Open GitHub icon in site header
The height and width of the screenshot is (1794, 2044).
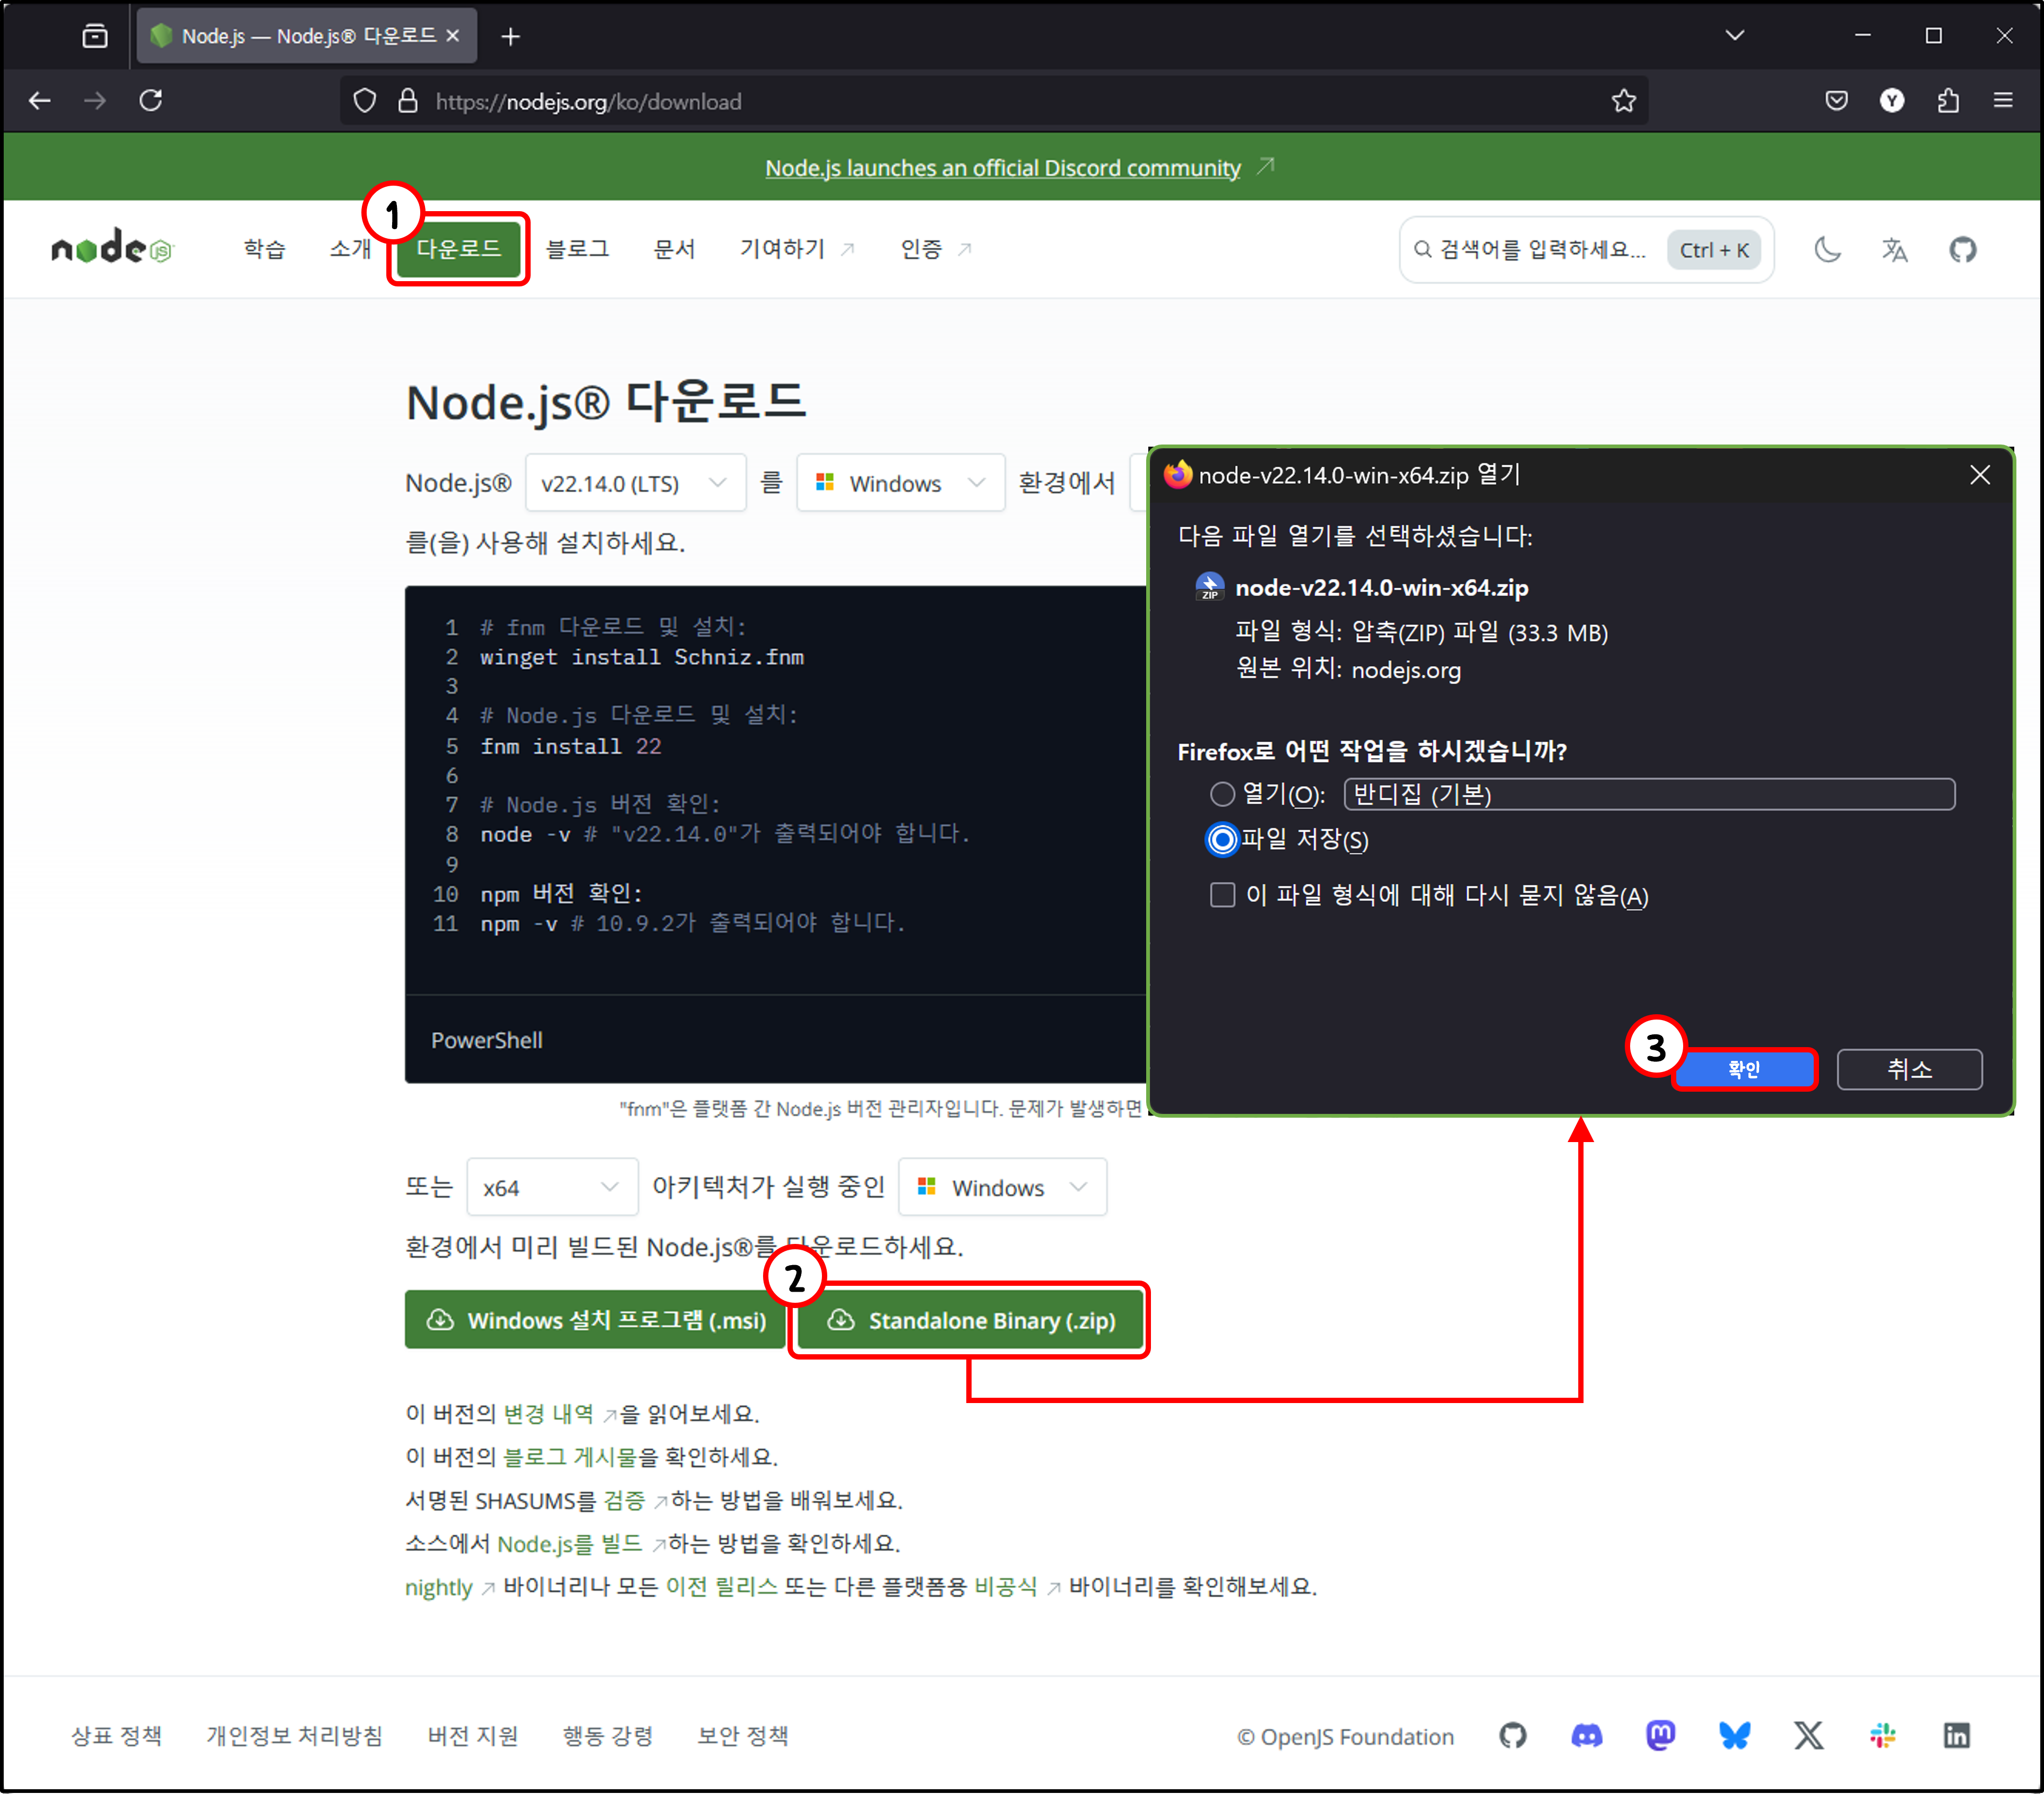[x=1962, y=250]
